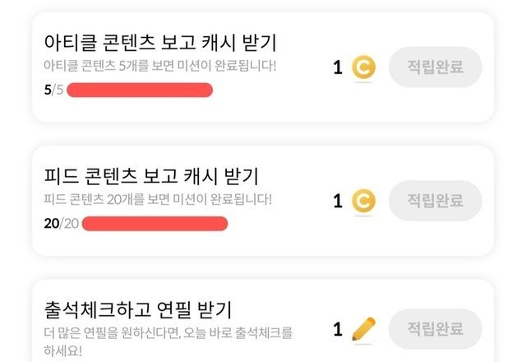Tap reward amount 1 beside feed coin

pyautogui.click(x=338, y=201)
